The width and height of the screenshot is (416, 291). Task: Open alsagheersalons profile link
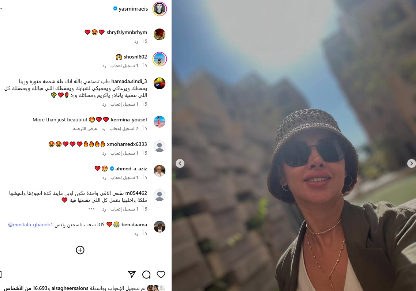(x=70, y=288)
